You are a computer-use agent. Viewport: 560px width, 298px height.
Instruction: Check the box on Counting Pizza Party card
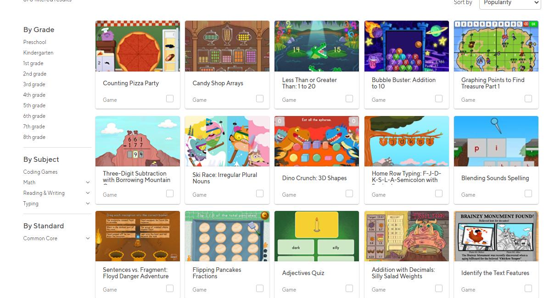[170, 99]
